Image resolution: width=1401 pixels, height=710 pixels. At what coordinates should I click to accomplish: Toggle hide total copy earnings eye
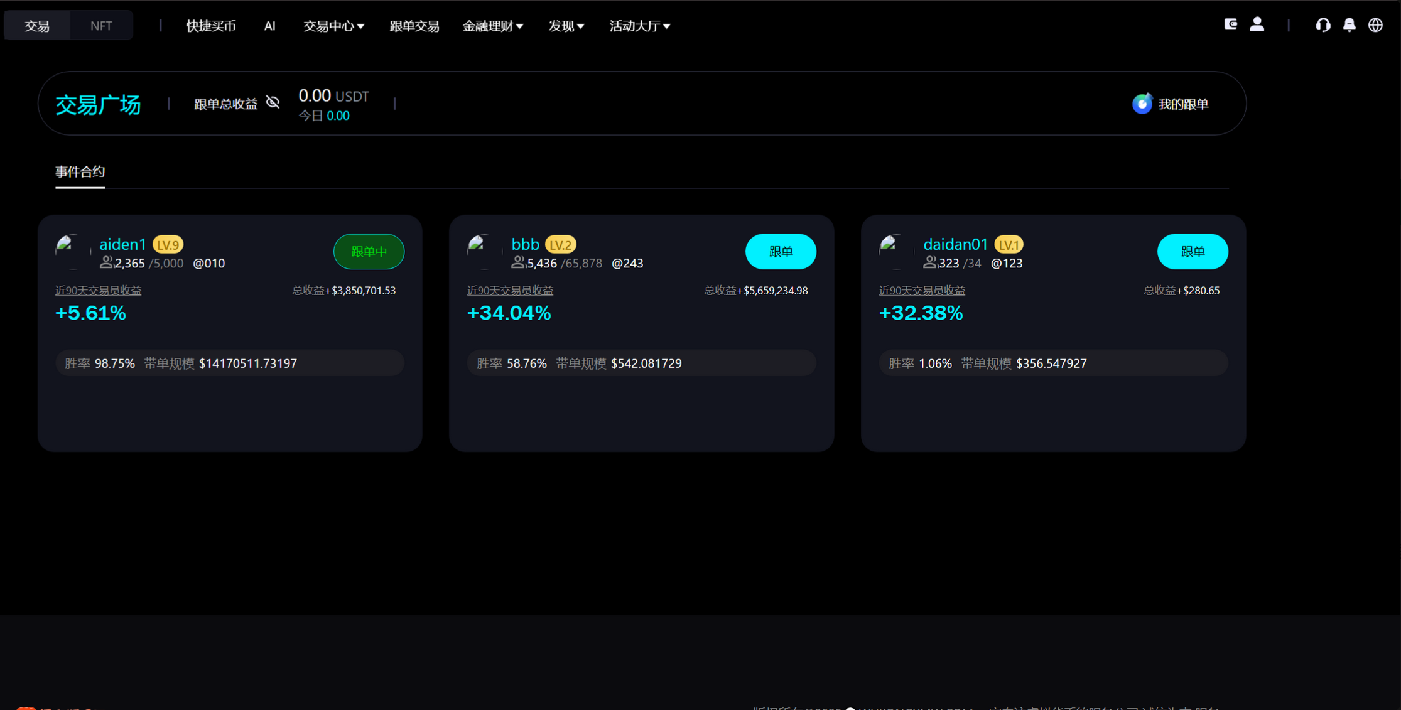point(273,102)
